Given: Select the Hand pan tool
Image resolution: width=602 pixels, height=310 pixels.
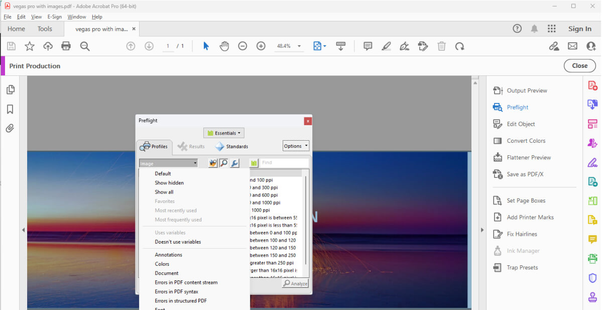Looking at the screenshot, I should pos(224,46).
